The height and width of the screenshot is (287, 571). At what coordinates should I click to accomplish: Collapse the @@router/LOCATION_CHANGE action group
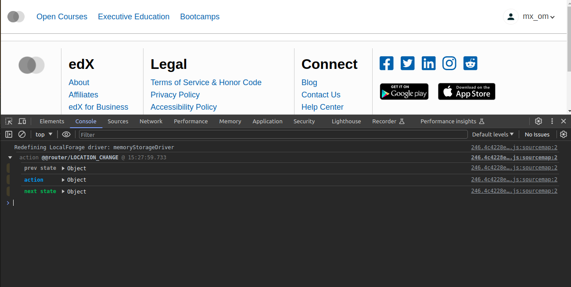coord(10,158)
